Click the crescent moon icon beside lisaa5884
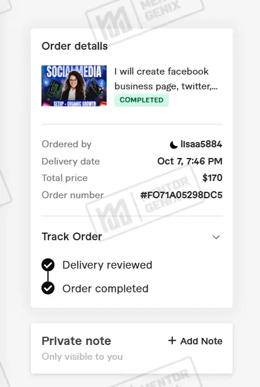This screenshot has height=387, width=260. tap(174, 144)
